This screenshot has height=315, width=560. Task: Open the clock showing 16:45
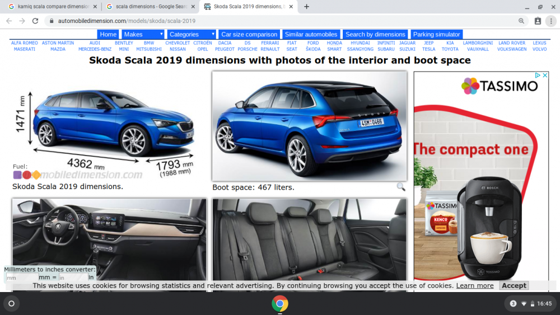coord(544,304)
